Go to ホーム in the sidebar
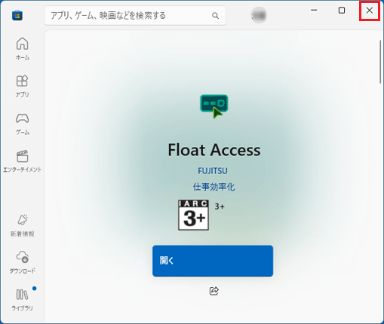Screen dimensions: 384x324 pos(23,49)
